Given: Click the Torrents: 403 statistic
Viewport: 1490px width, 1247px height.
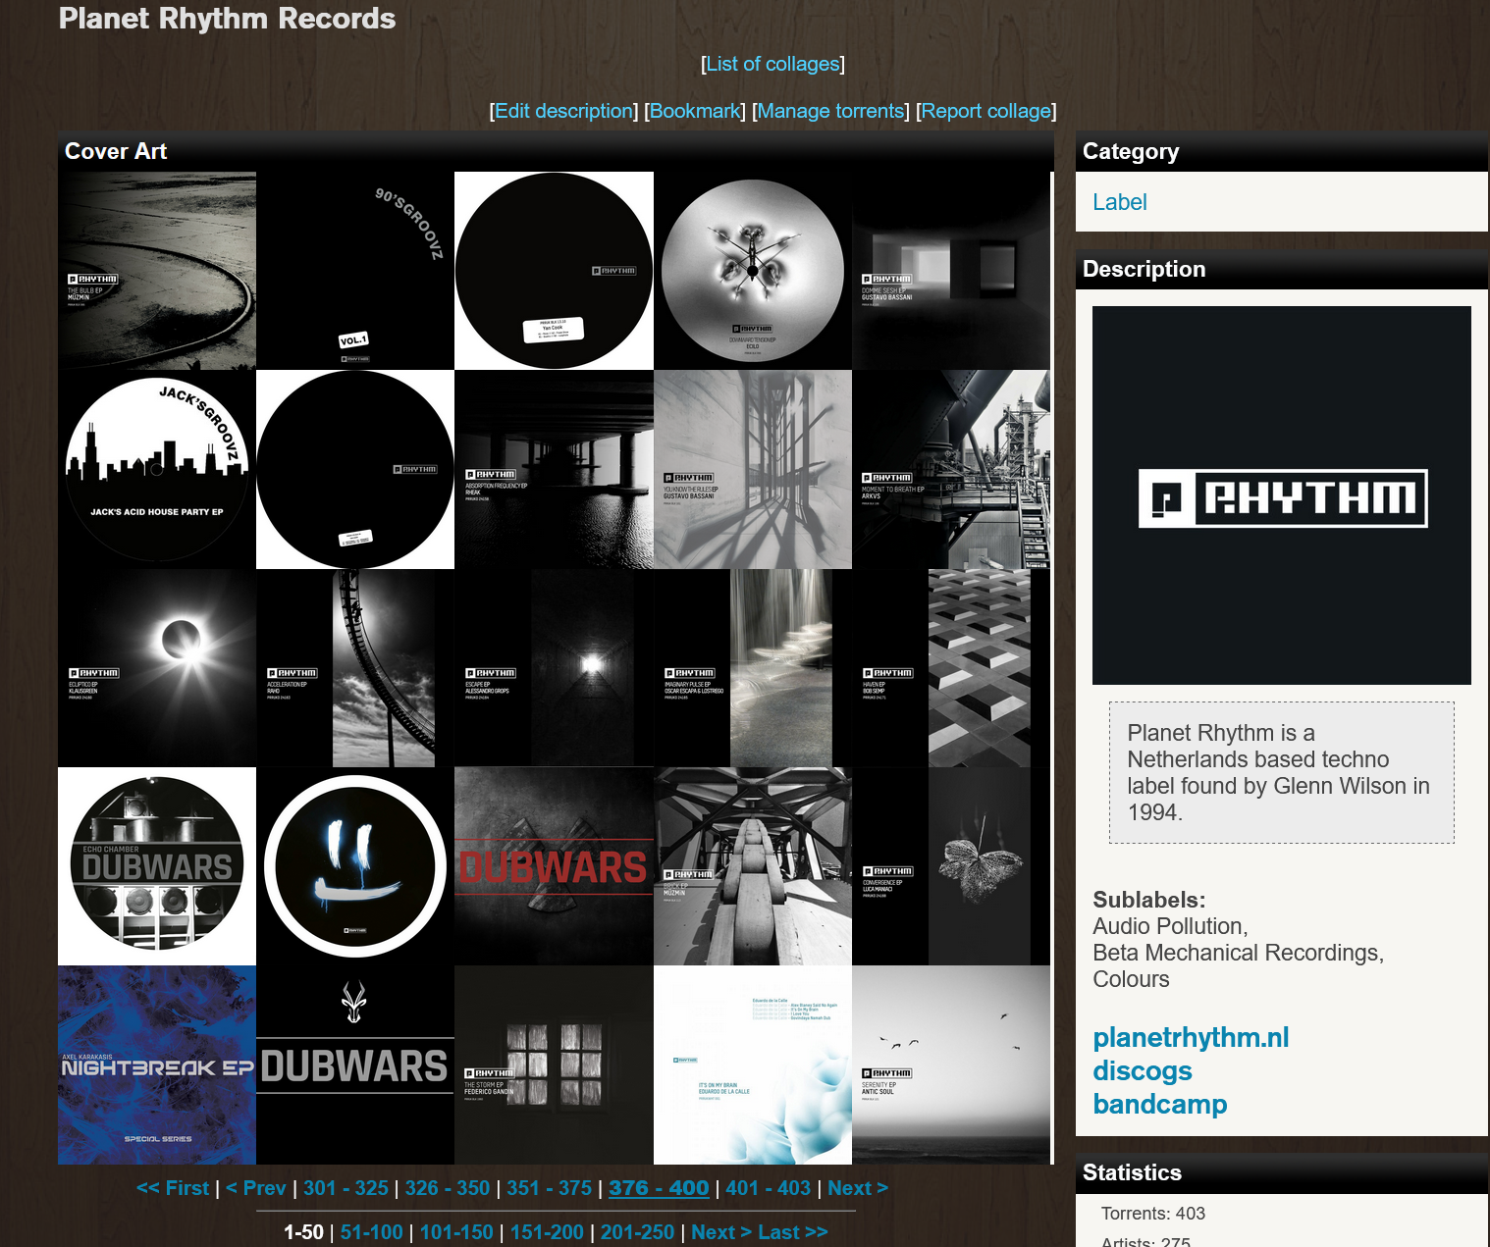Looking at the screenshot, I should click(1153, 1214).
